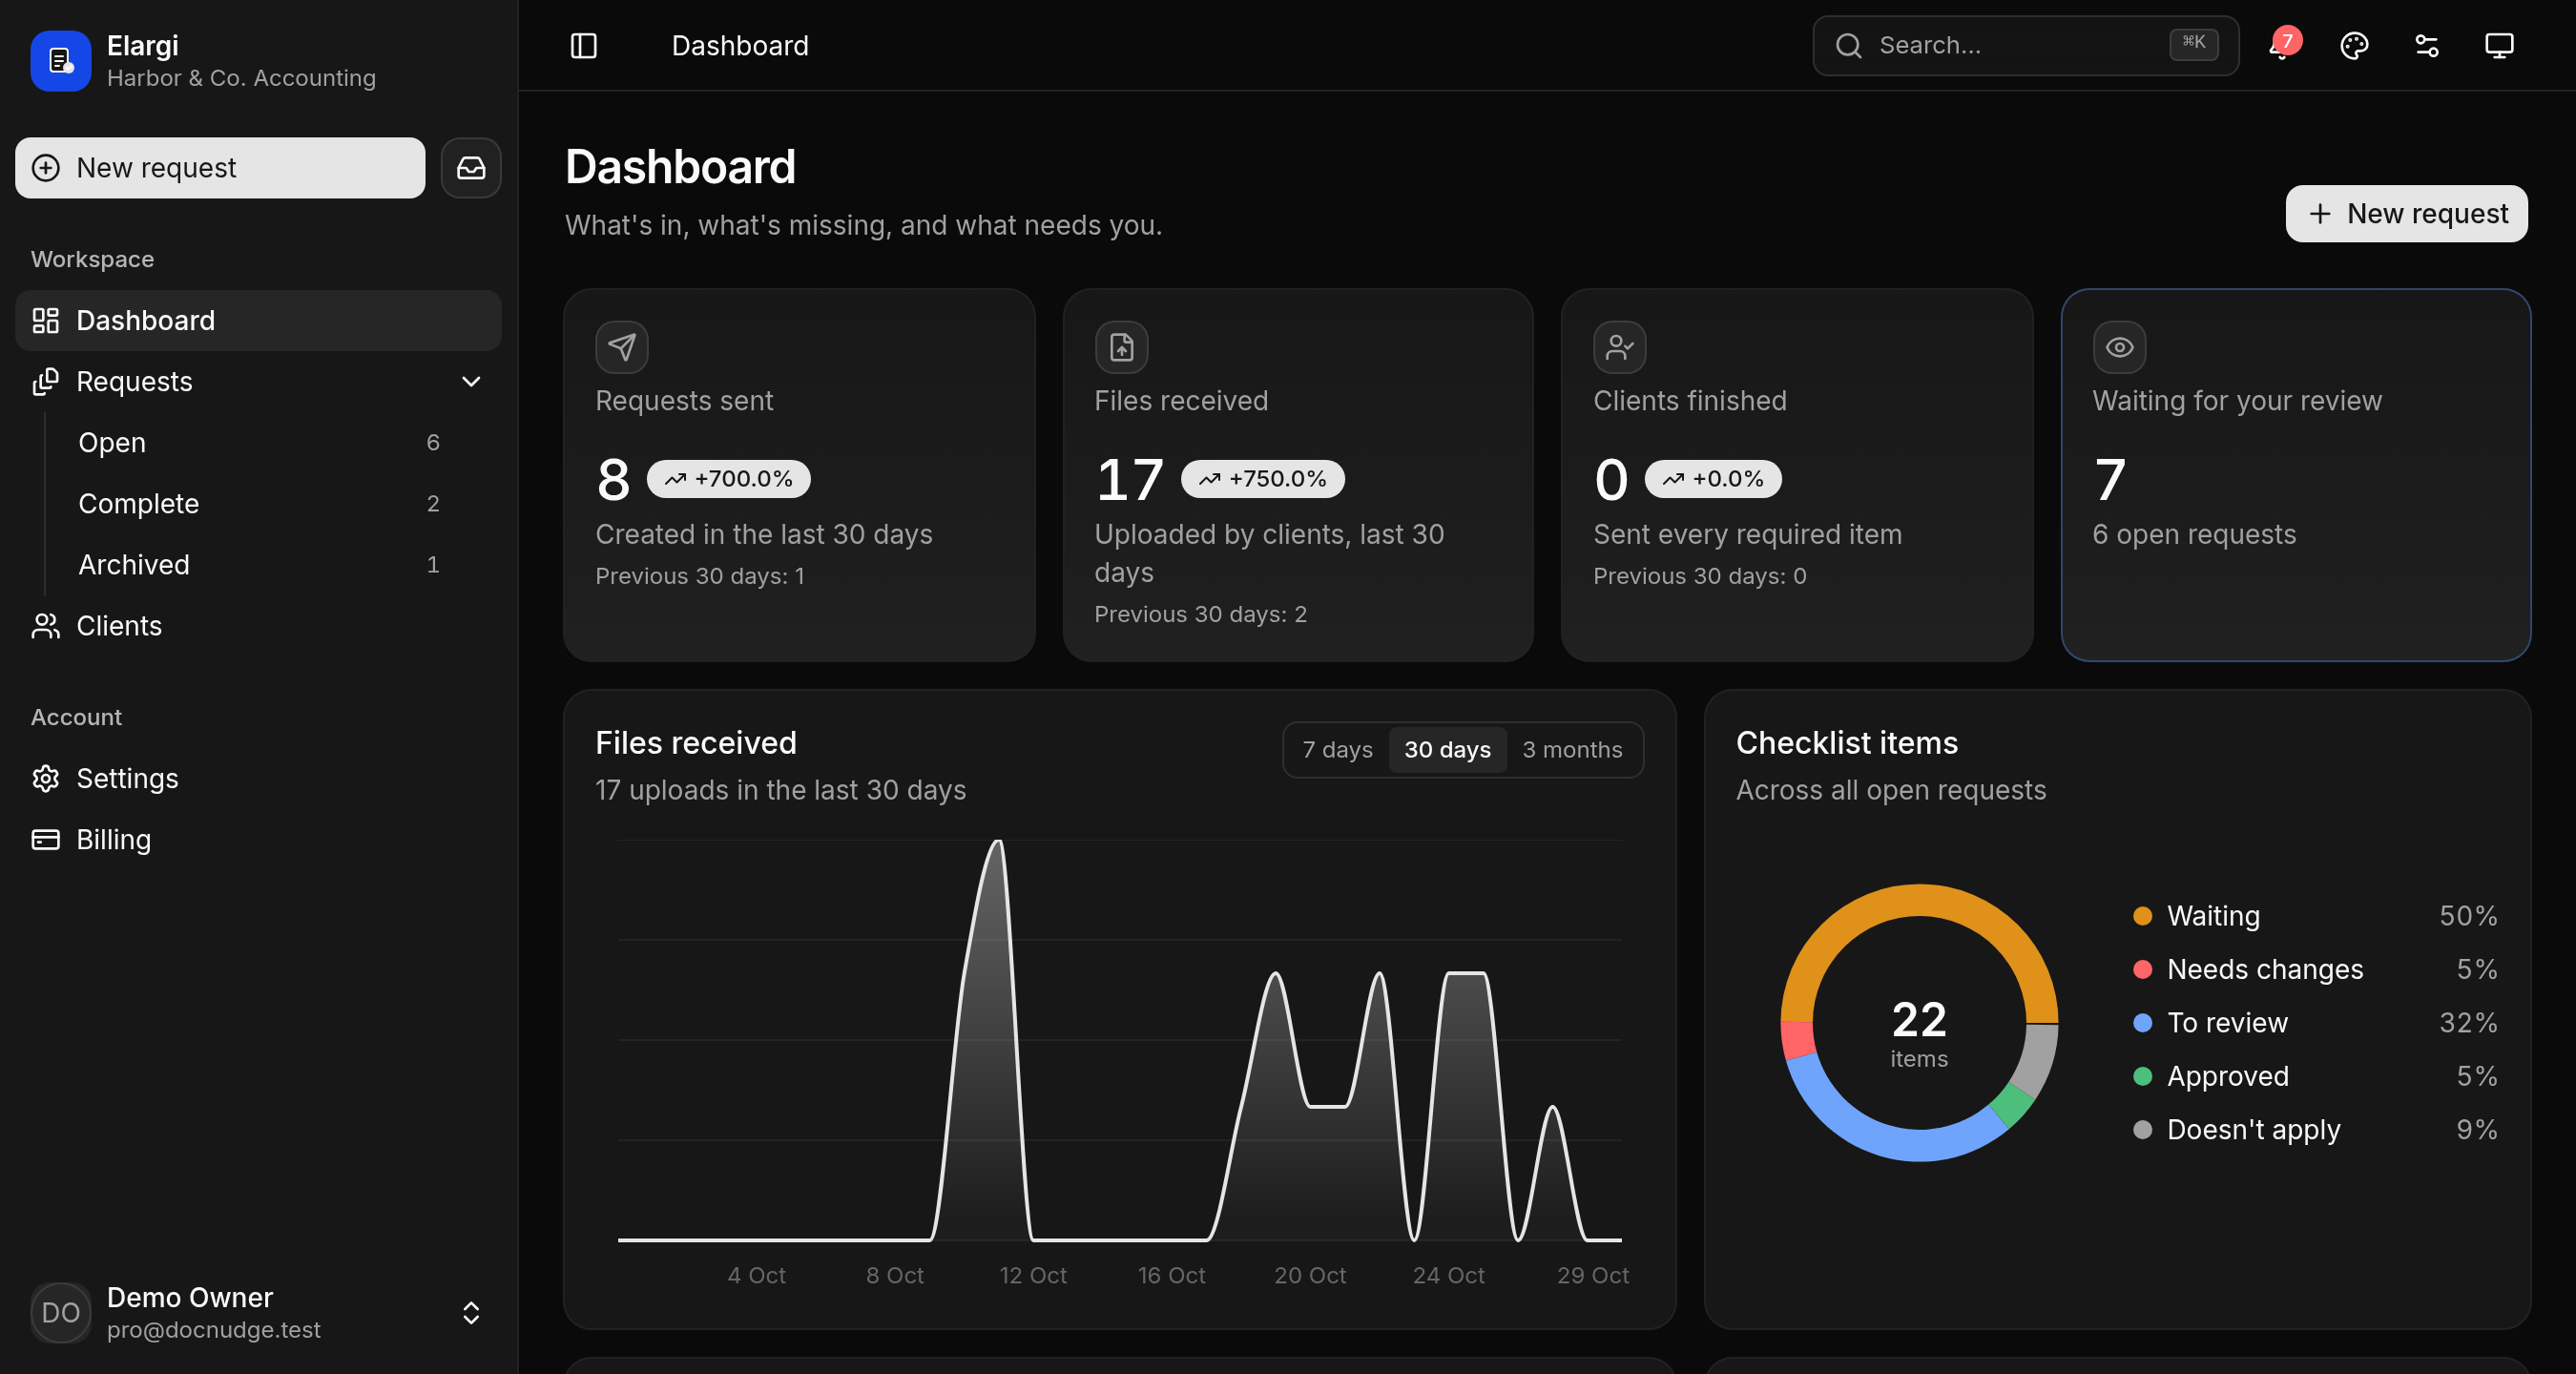Go to Clients in sidebar
2576x1374 pixels.
(x=259, y=626)
